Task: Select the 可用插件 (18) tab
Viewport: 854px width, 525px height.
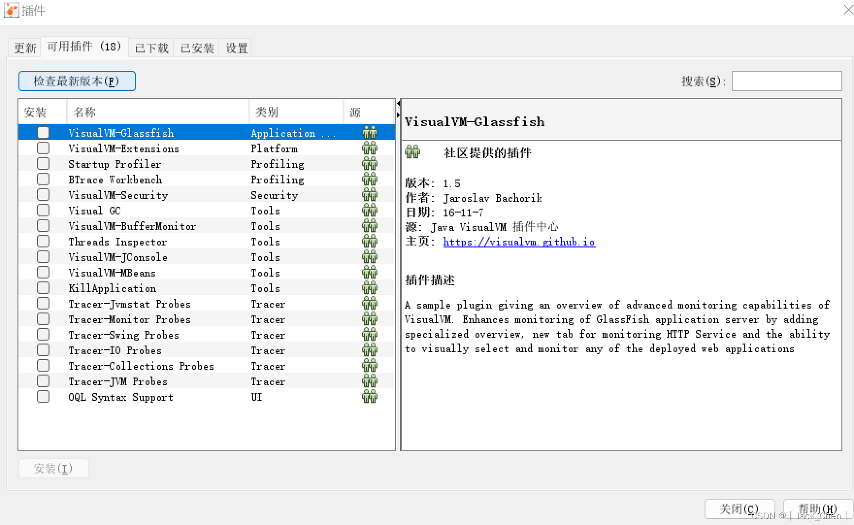Action: click(84, 47)
